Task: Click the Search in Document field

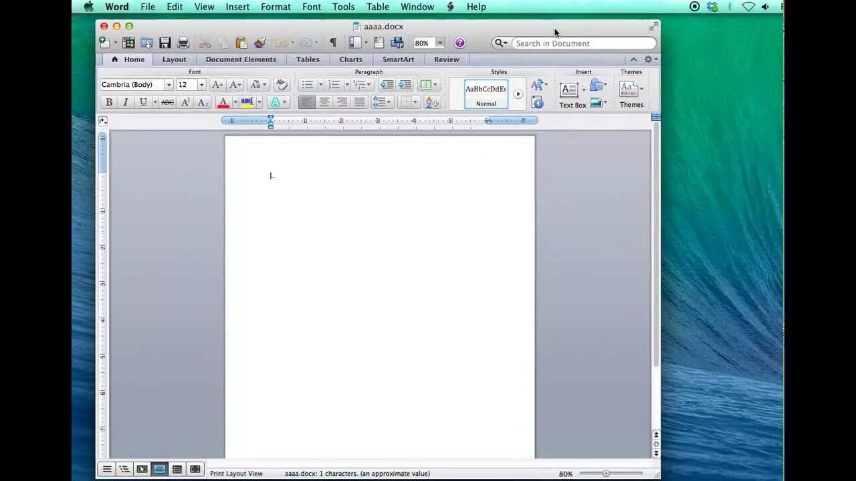Action: [585, 43]
